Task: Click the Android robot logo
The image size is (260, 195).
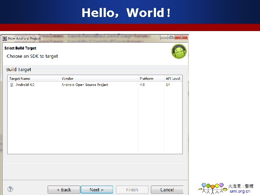Action: pyautogui.click(x=179, y=51)
